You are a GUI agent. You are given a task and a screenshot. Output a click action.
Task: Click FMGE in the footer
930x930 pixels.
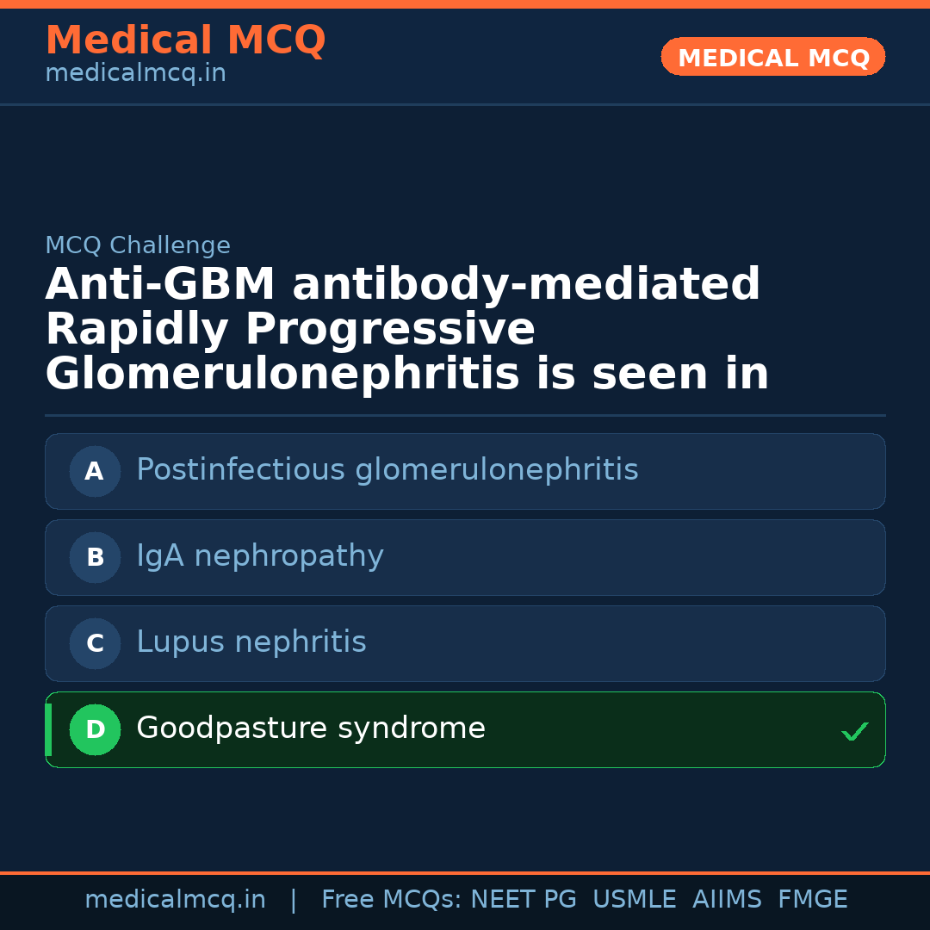[812, 900]
